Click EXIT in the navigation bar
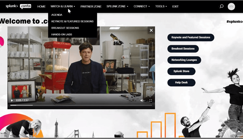 (x=175, y=6)
